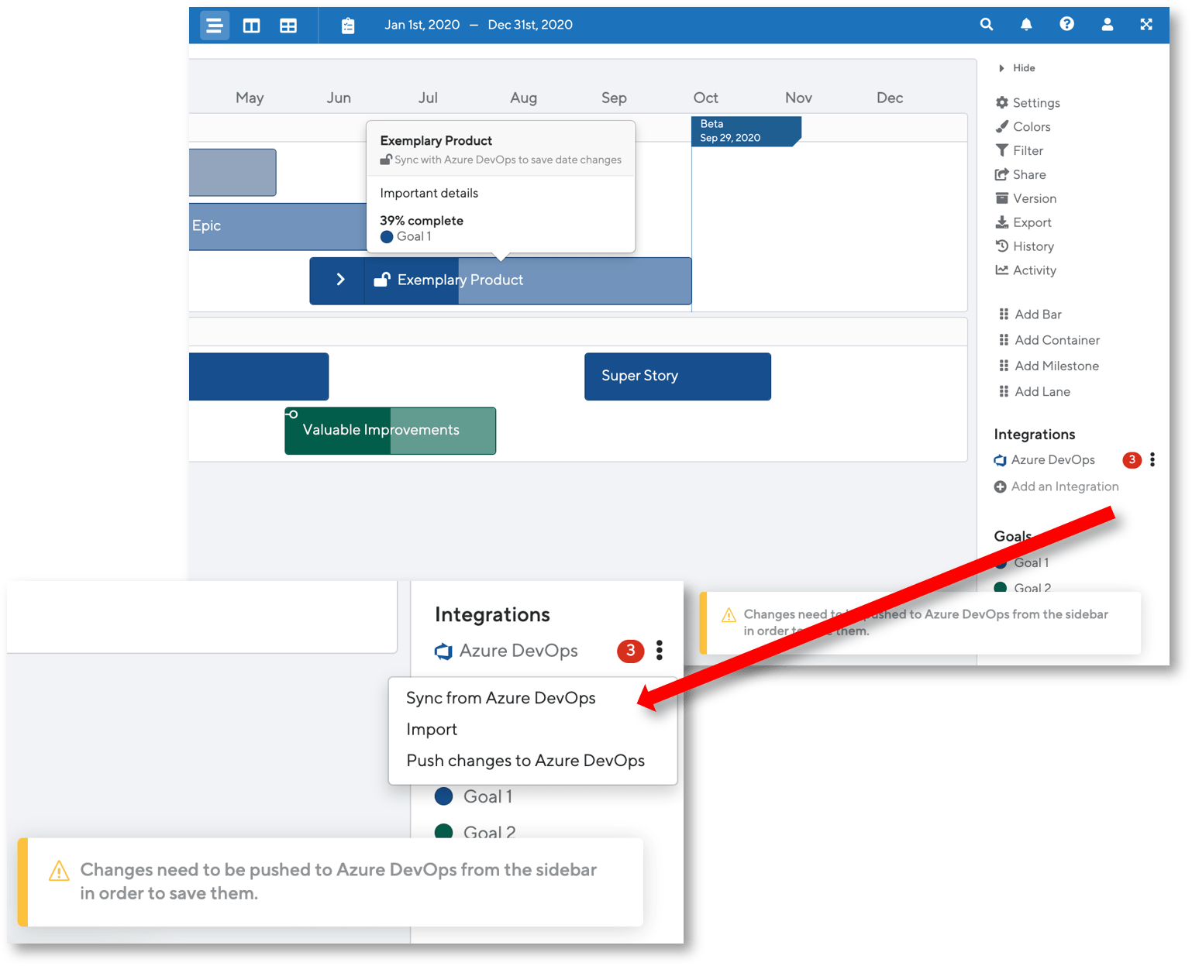Screen dimensions: 1192x966
Task: Click the end date Dec 31st, 2020
Action: [x=530, y=25]
